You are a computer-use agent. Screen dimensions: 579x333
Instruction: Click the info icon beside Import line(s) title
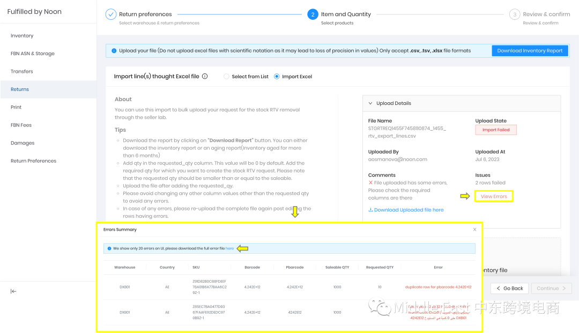[205, 77]
